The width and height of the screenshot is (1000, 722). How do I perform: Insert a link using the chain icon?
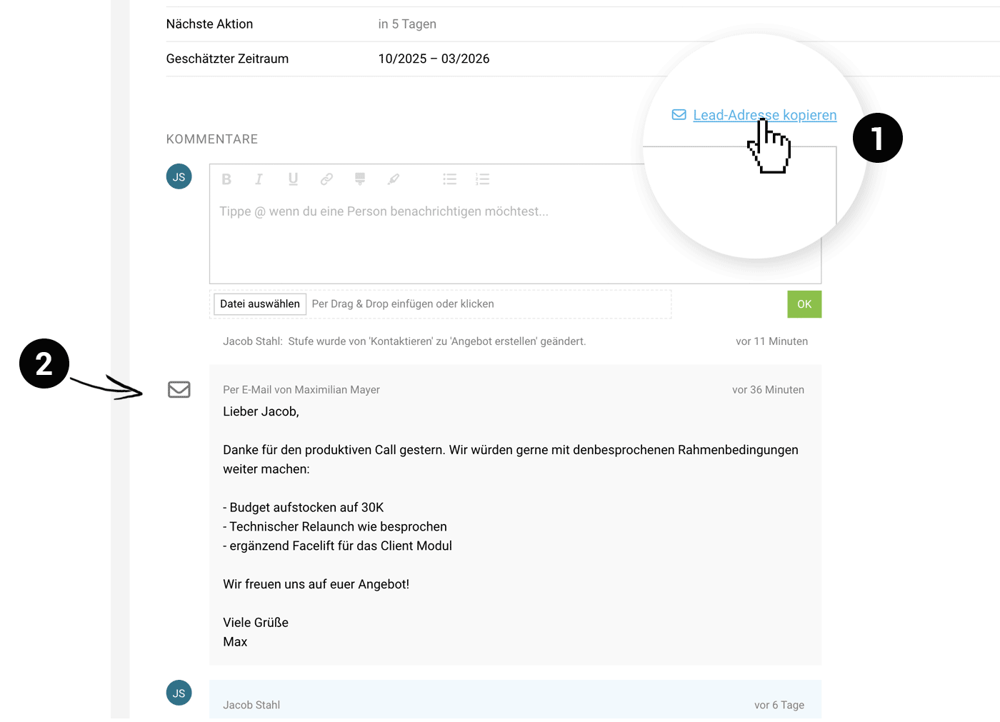point(326,179)
